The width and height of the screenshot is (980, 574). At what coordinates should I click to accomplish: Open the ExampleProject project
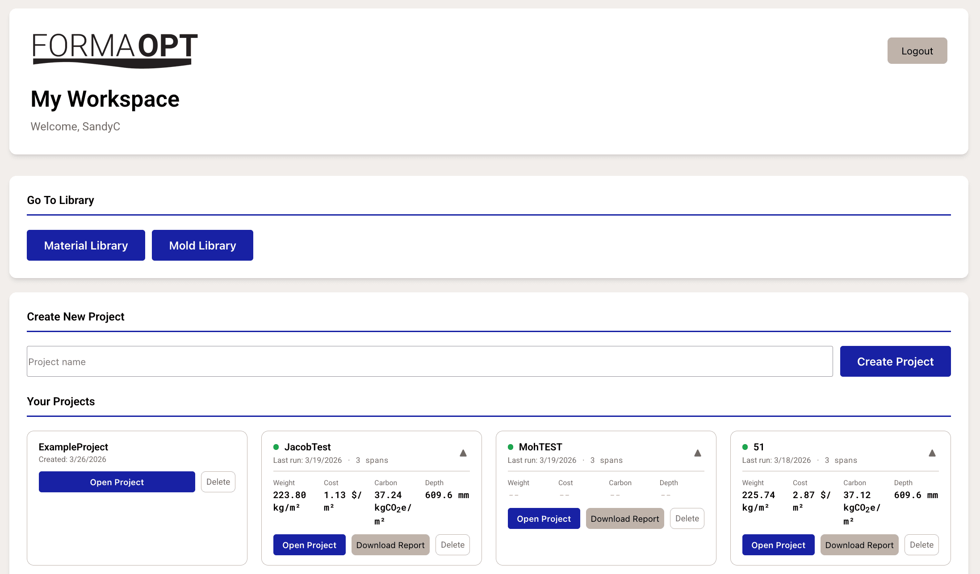coord(117,482)
